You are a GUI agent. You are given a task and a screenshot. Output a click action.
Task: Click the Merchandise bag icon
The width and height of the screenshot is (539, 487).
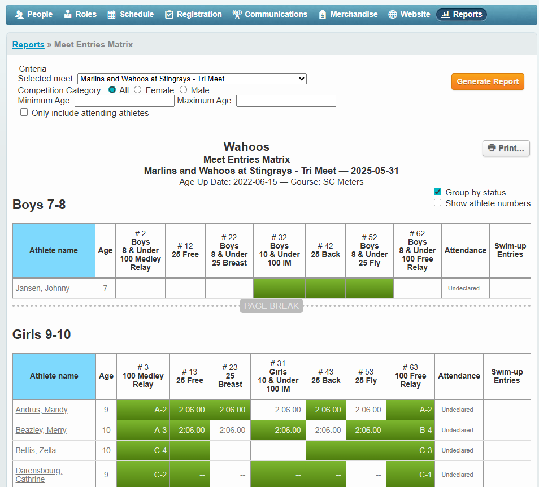[x=322, y=15]
